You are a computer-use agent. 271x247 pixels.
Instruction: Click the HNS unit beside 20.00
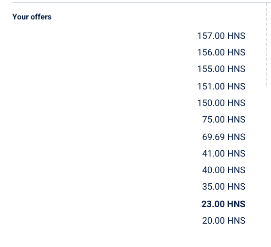click(236, 221)
